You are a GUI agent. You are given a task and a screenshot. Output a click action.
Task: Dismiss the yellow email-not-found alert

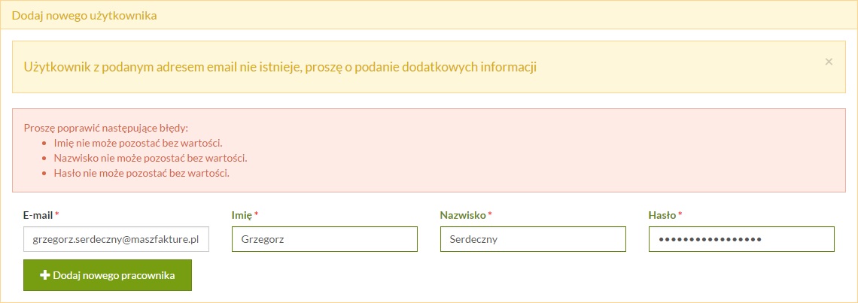pyautogui.click(x=829, y=62)
